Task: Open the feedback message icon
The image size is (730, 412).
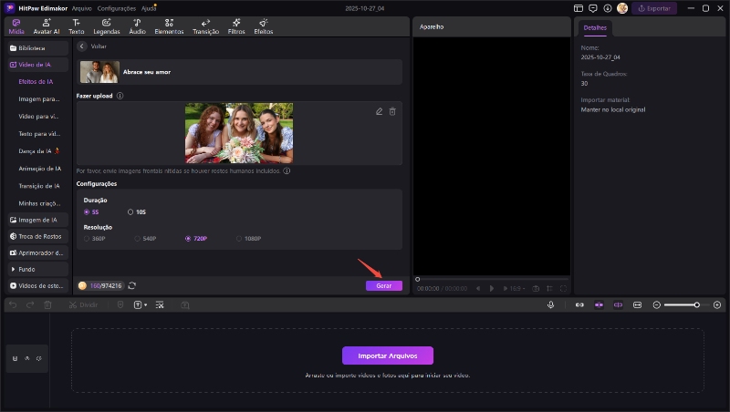Action: pos(592,8)
